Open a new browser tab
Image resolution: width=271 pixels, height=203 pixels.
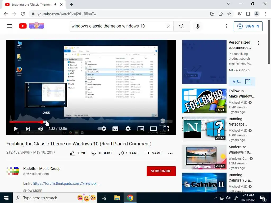coord(71,4)
